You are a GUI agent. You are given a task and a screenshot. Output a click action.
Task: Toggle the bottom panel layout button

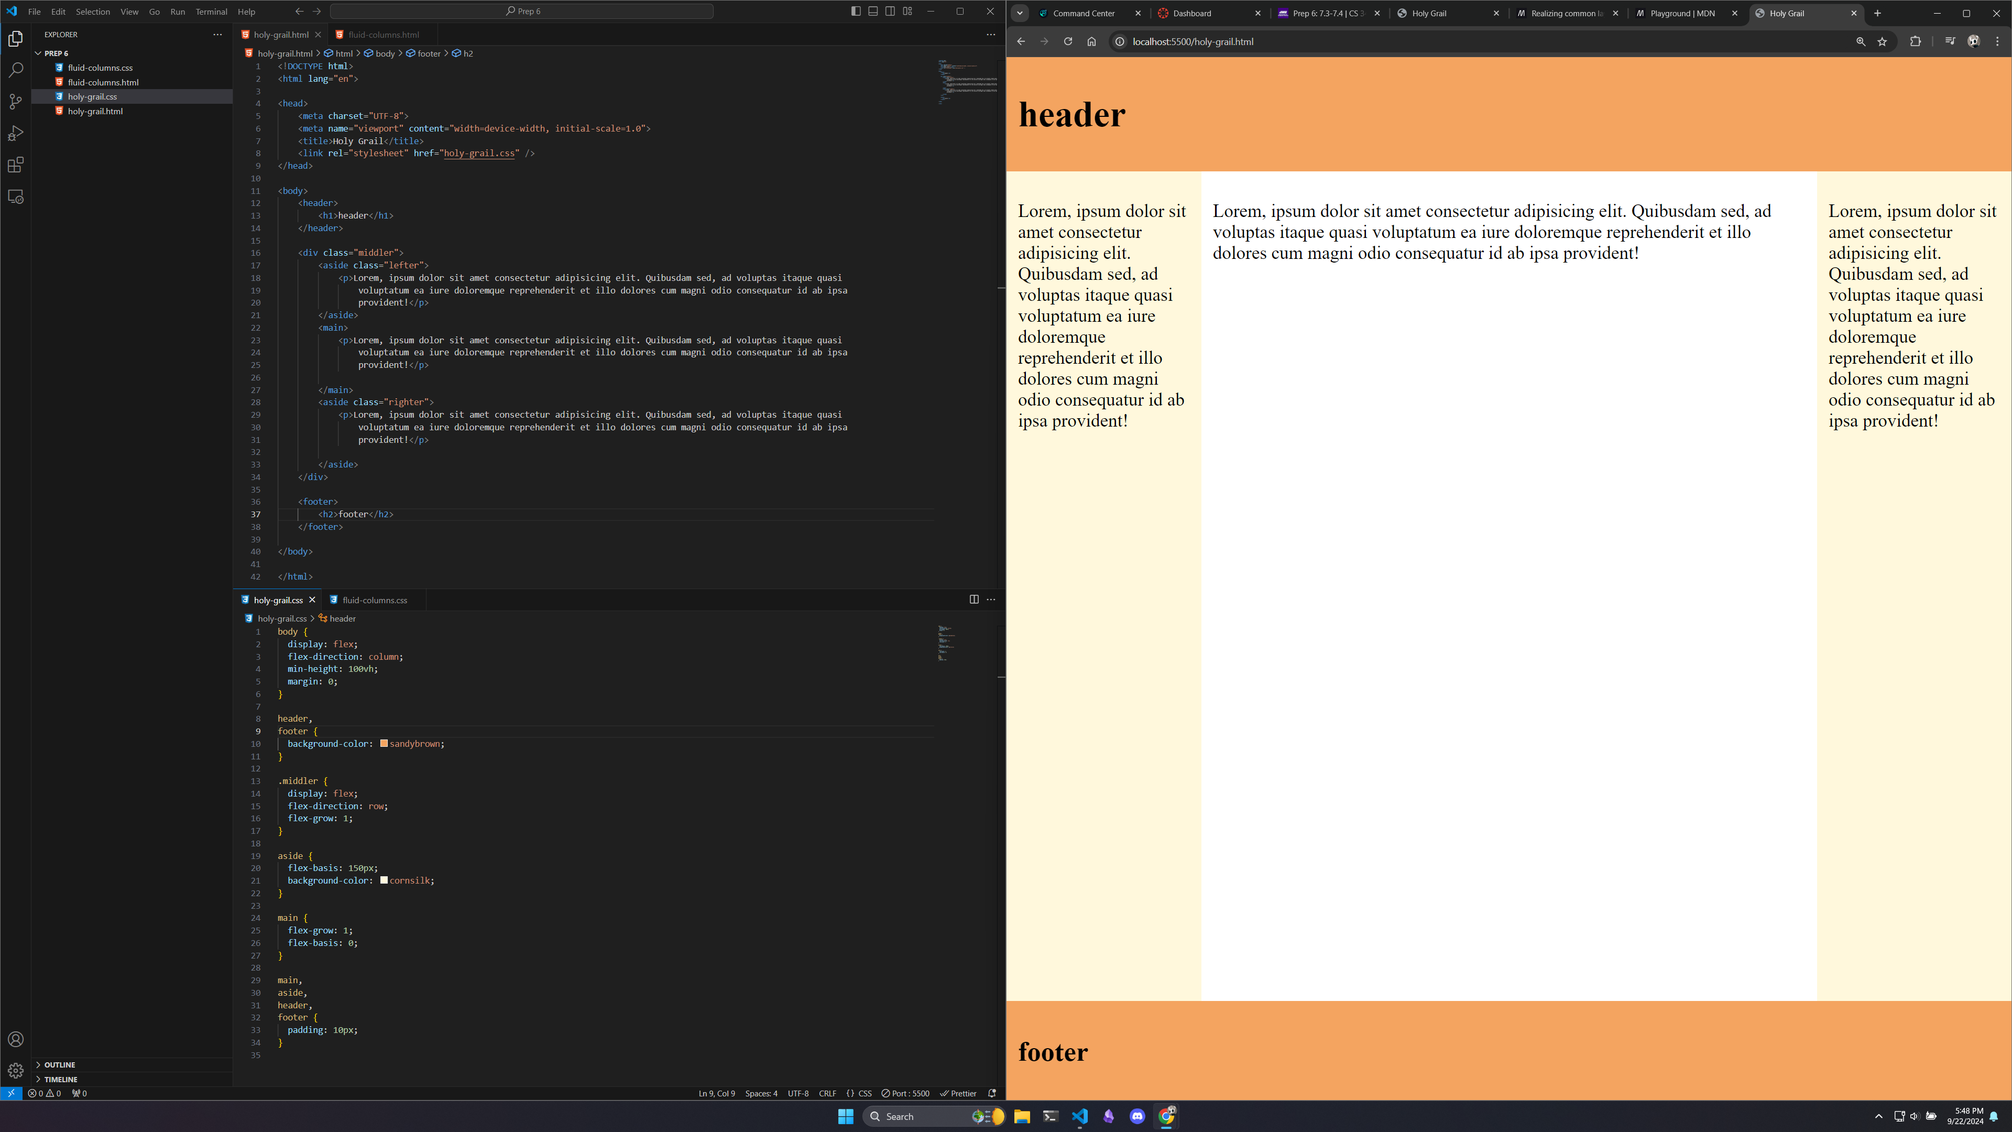pyautogui.click(x=873, y=11)
